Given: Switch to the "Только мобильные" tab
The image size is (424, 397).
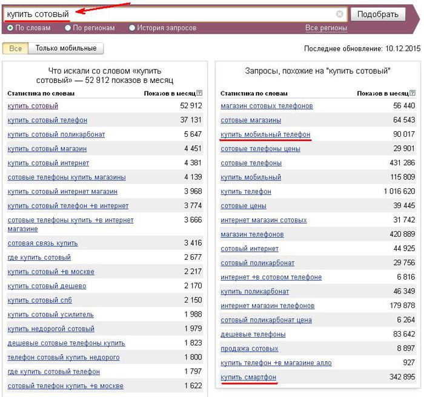Looking at the screenshot, I should click(66, 48).
